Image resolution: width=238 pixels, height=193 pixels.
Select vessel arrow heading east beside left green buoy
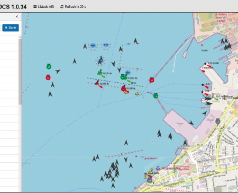tap(58, 71)
